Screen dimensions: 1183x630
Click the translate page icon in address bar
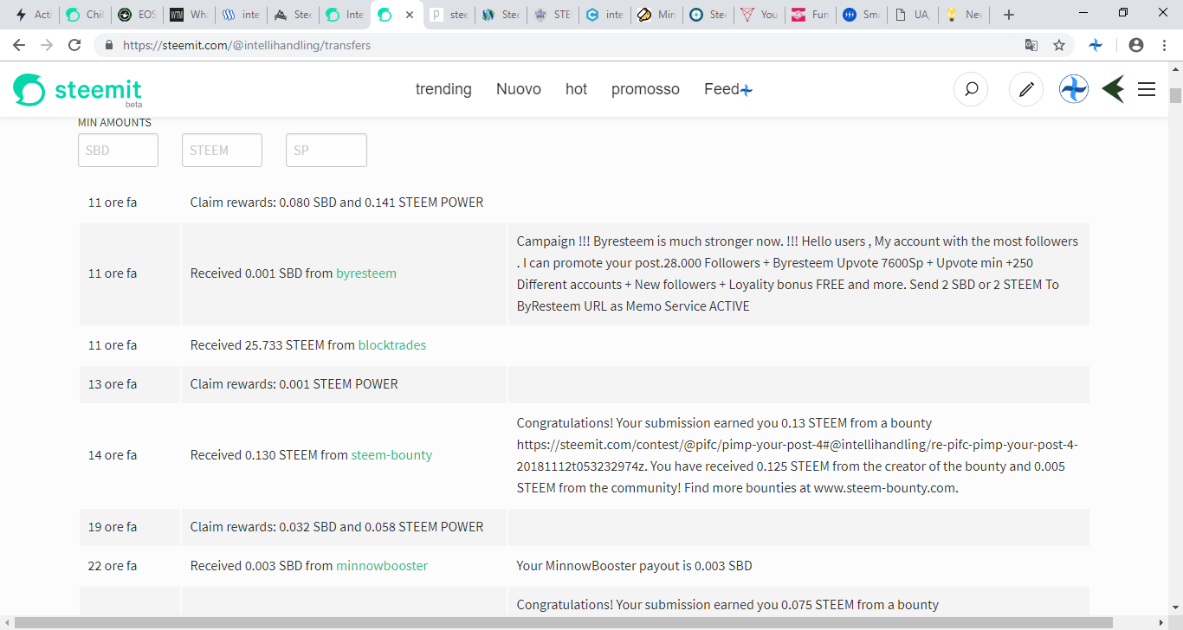pos(1031,45)
